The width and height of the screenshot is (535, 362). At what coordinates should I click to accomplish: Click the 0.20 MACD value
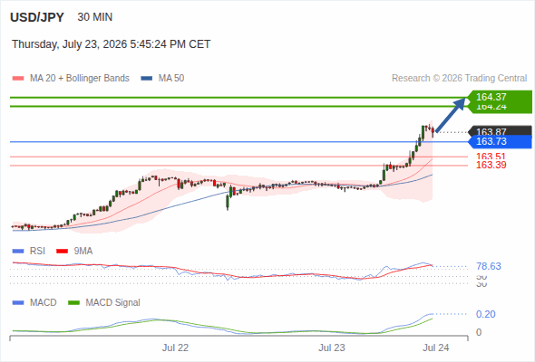click(x=485, y=314)
